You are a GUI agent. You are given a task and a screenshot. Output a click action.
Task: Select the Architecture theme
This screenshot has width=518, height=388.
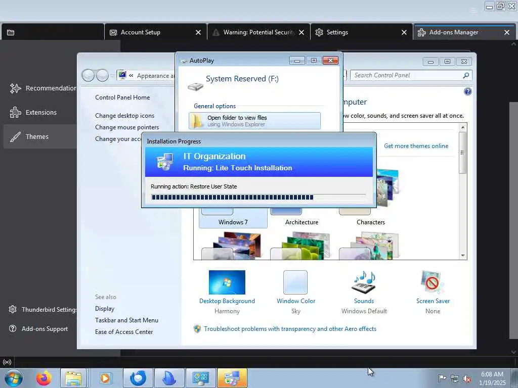[301, 218]
